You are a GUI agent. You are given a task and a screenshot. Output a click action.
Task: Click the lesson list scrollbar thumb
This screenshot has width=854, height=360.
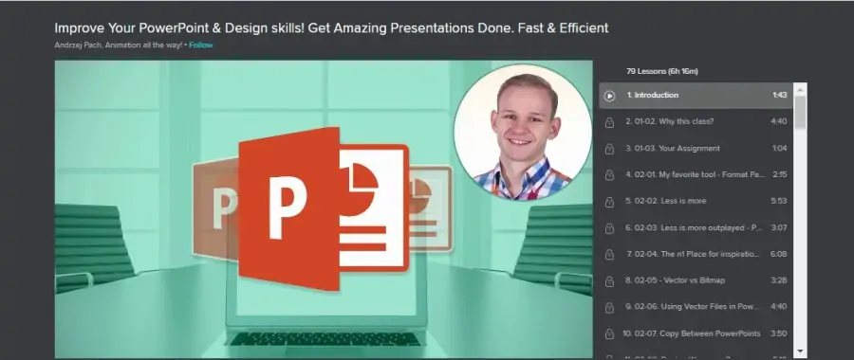pos(800,113)
